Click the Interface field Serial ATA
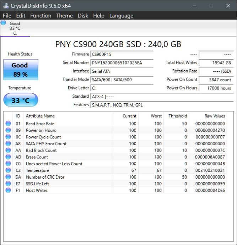This screenshot has height=245, width=237. click(122, 71)
